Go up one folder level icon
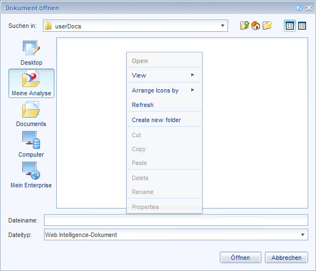Image resolution: width=316 pixels, height=271 pixels. [245, 26]
